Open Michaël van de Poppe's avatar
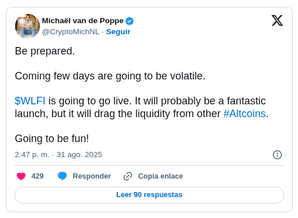This screenshot has width=298, height=218. 27,26
